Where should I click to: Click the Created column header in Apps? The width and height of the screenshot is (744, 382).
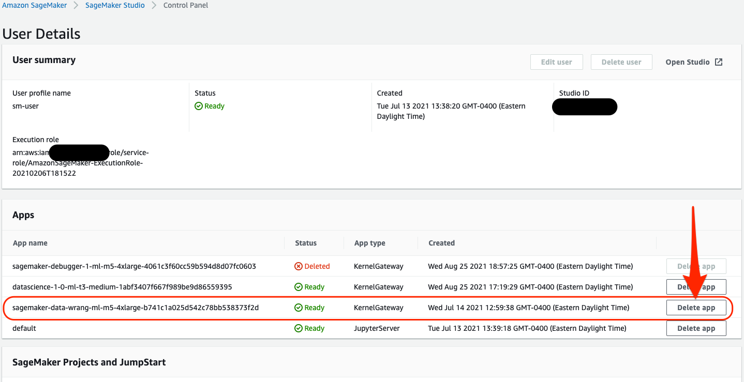coord(442,243)
